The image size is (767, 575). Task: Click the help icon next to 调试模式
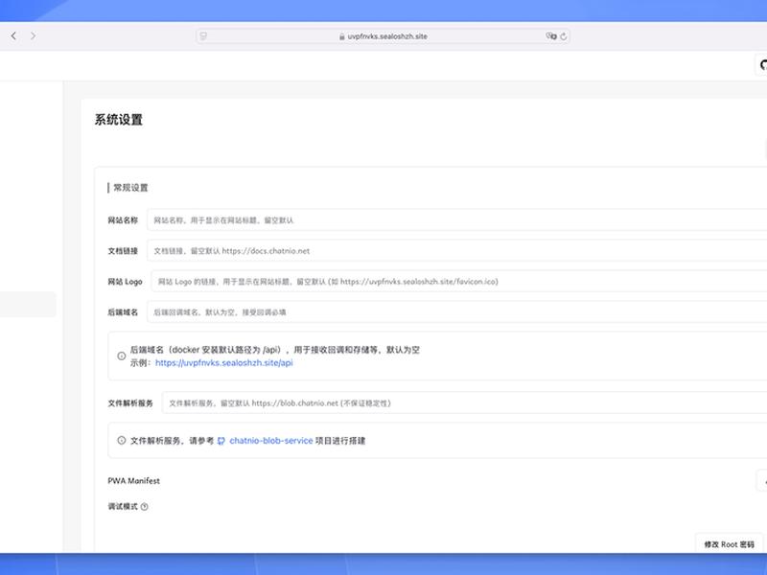[x=145, y=507]
